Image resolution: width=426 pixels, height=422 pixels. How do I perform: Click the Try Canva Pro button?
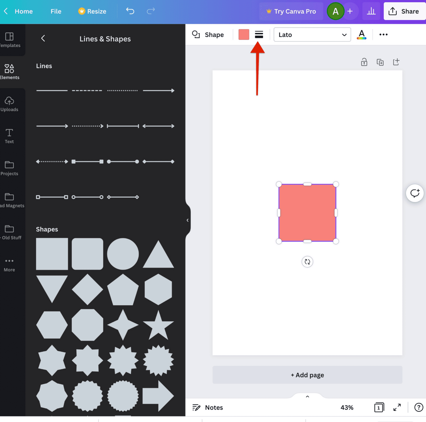click(x=291, y=11)
